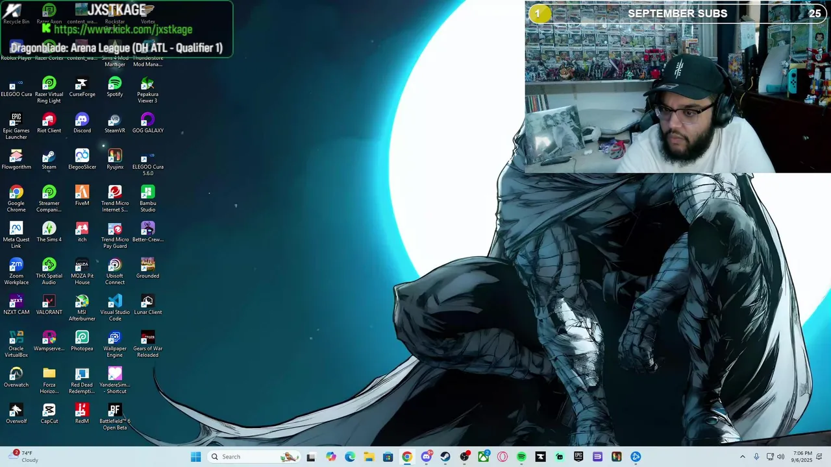Open the 7:06 PM clock calendar
The height and width of the screenshot is (467, 831).
(802, 457)
